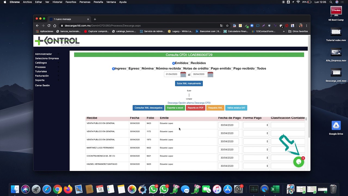The height and width of the screenshot is (196, 348).
Task: Select the Pago emitido radio option
Action: pos(210,69)
